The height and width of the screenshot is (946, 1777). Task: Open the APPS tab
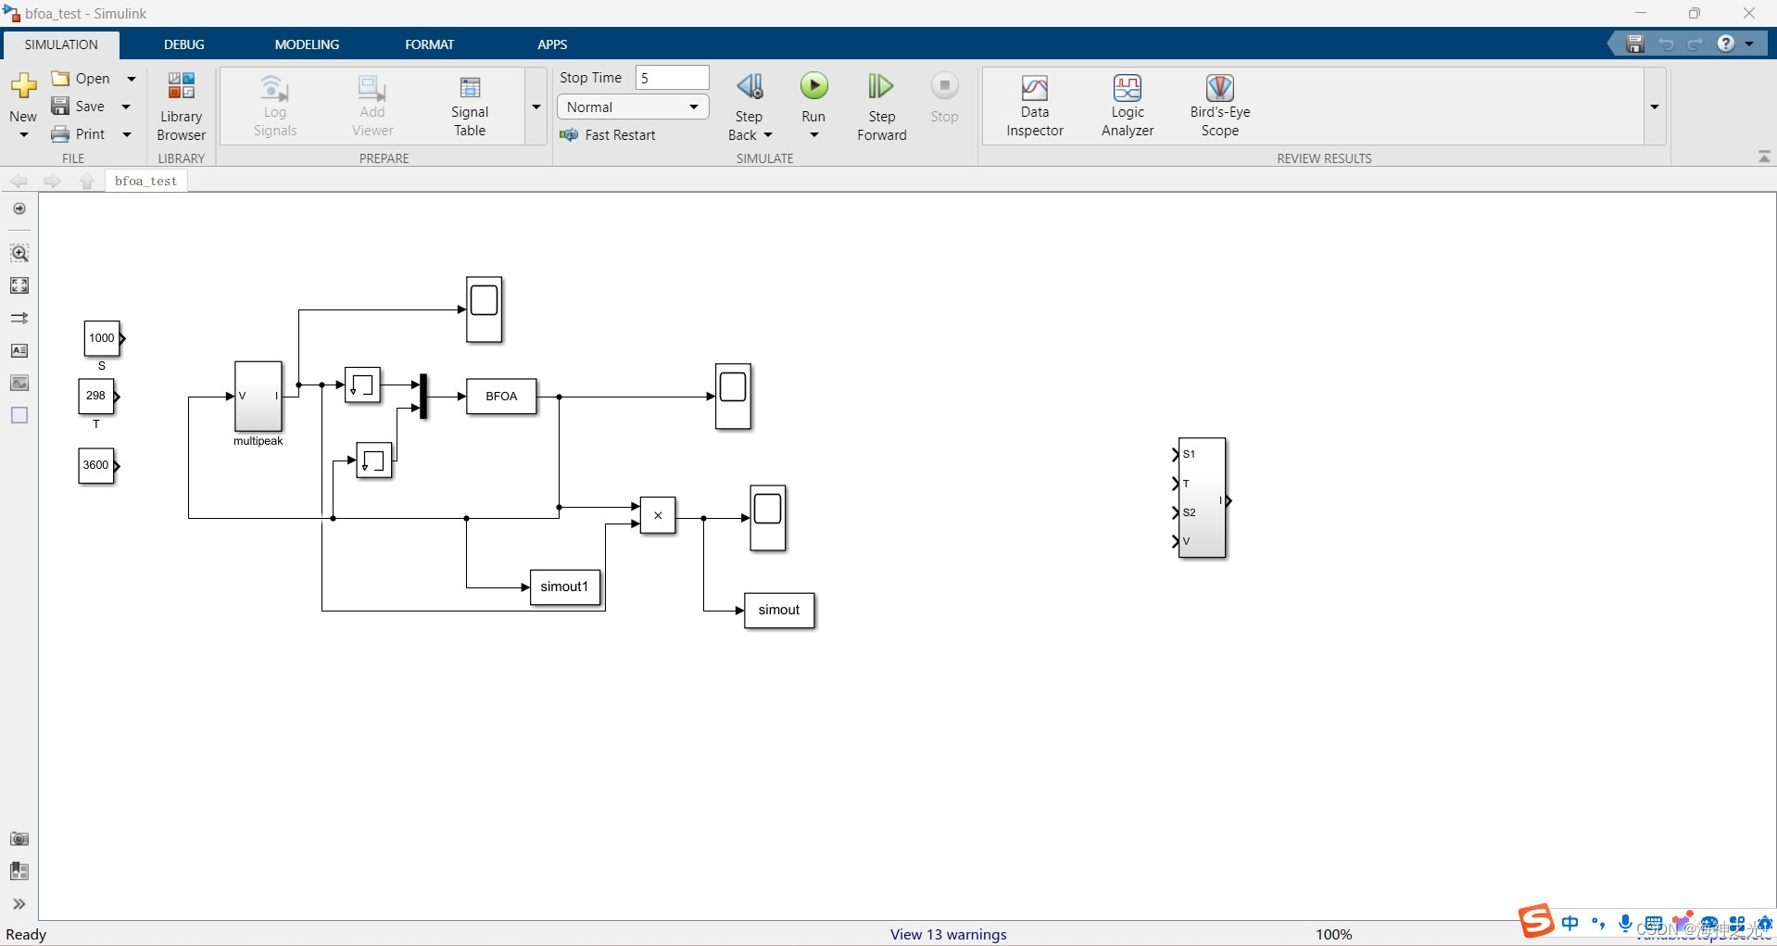(552, 44)
